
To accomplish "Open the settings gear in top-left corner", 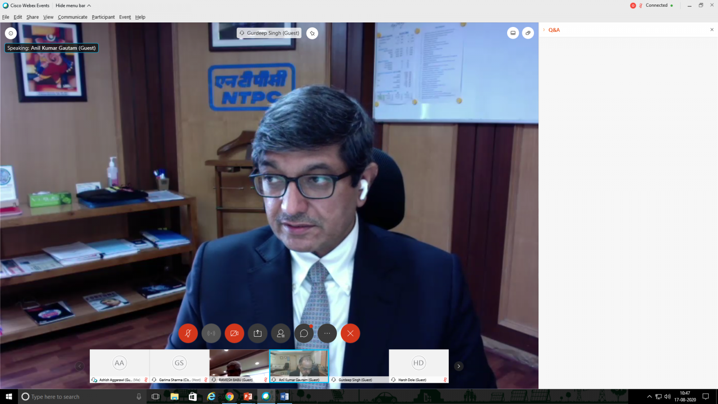I will coord(11,33).
